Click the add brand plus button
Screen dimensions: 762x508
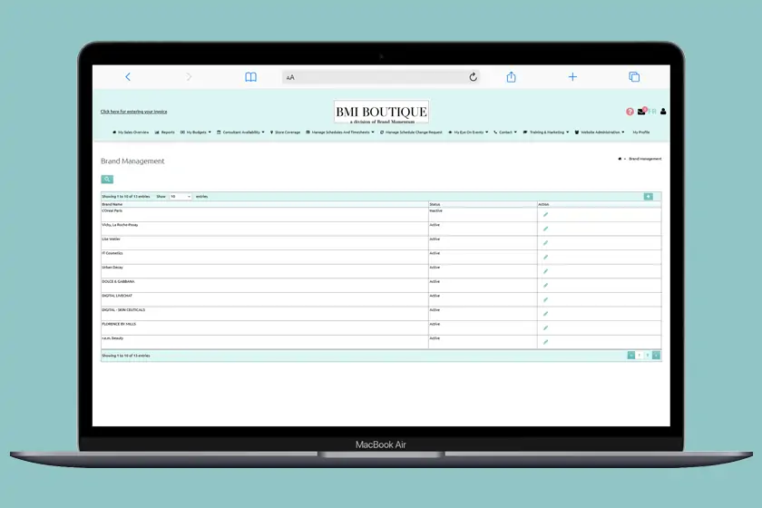(x=648, y=196)
